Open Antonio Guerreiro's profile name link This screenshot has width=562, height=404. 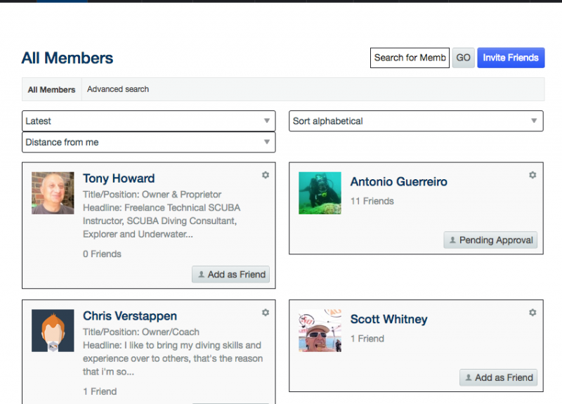click(x=399, y=181)
